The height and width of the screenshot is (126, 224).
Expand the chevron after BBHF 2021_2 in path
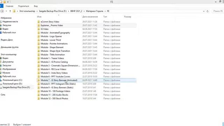pos(84,11)
